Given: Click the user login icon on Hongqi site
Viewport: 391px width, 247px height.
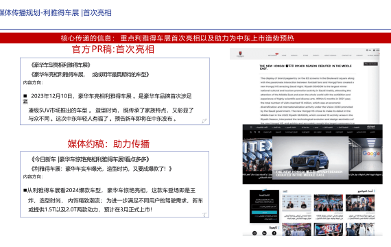Looking at the screenshot, I should [374, 50].
